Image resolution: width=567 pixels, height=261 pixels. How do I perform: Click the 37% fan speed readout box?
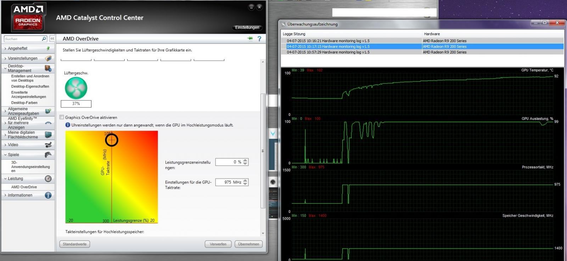(x=76, y=103)
